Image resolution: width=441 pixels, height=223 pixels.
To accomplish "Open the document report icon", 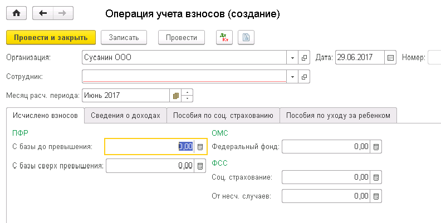I will point(246,37).
